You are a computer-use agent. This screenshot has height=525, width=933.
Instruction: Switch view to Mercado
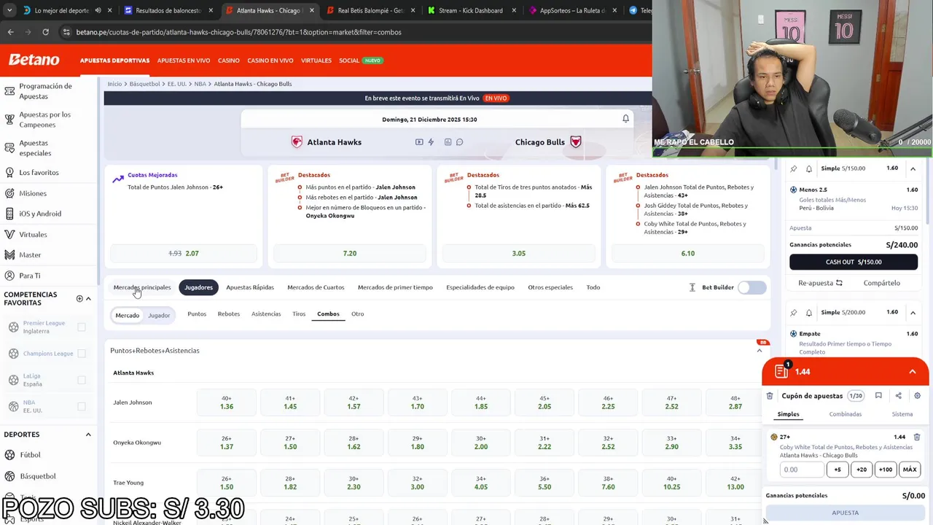pos(127,315)
